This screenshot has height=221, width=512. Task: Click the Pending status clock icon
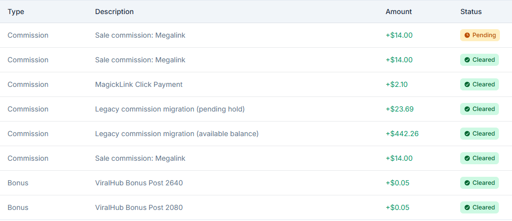(x=467, y=35)
